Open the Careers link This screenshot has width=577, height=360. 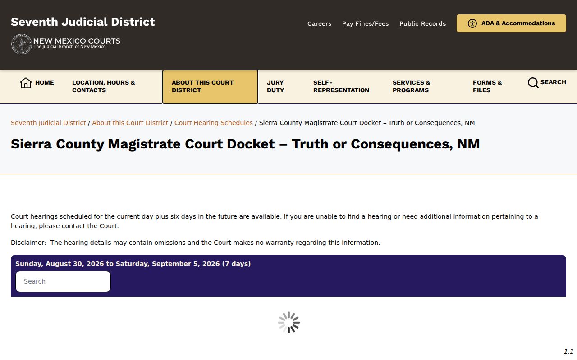[x=319, y=23]
